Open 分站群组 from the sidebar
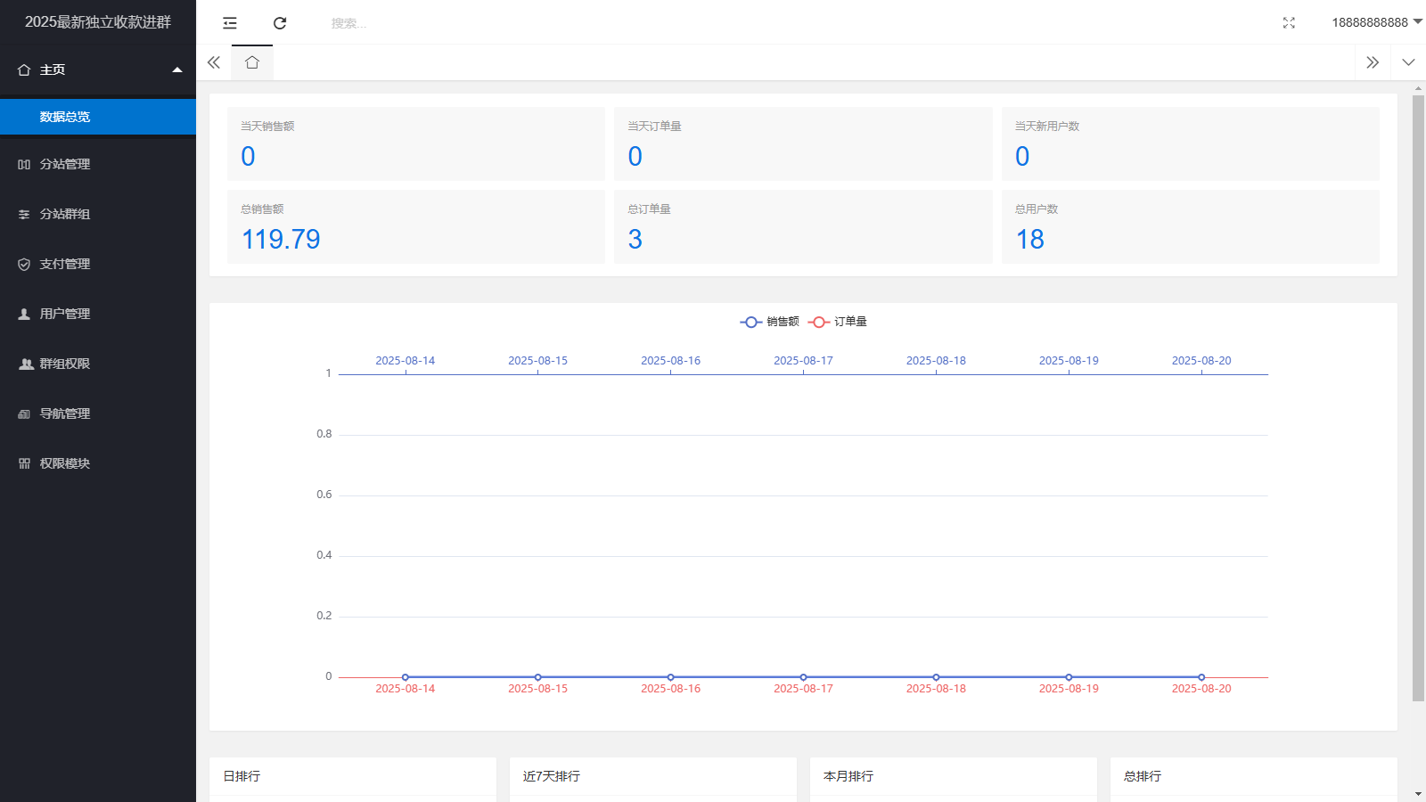This screenshot has width=1426, height=802. click(x=65, y=214)
